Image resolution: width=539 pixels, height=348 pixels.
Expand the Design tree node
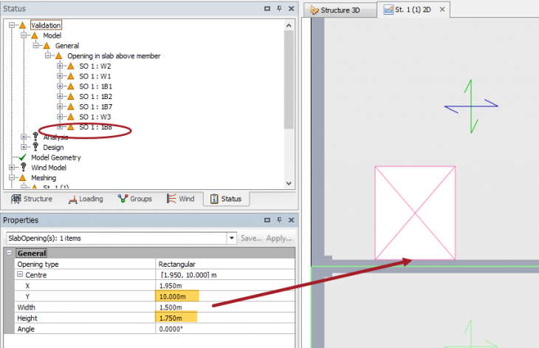pos(24,147)
